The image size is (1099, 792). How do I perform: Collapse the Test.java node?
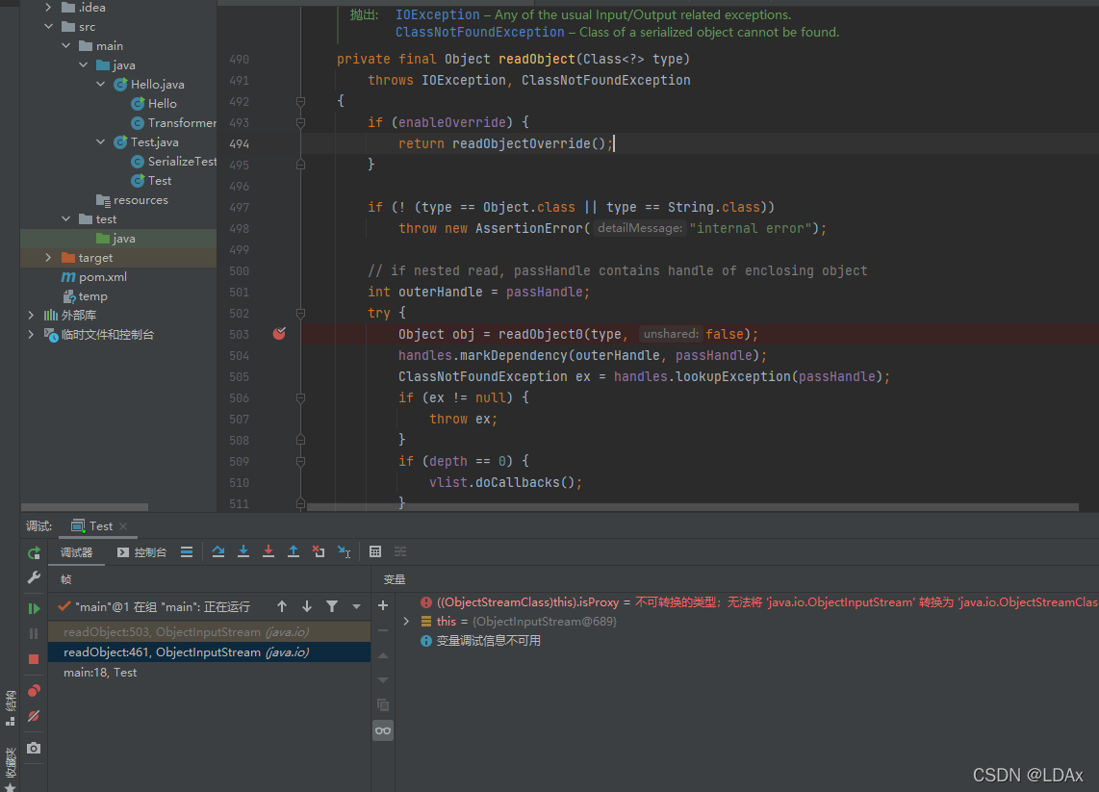pyautogui.click(x=100, y=141)
